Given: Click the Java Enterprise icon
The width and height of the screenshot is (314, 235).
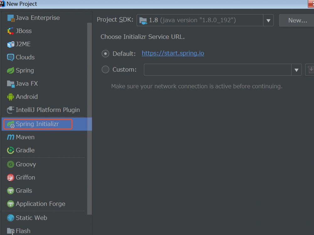Looking at the screenshot, I should [x=11, y=18].
